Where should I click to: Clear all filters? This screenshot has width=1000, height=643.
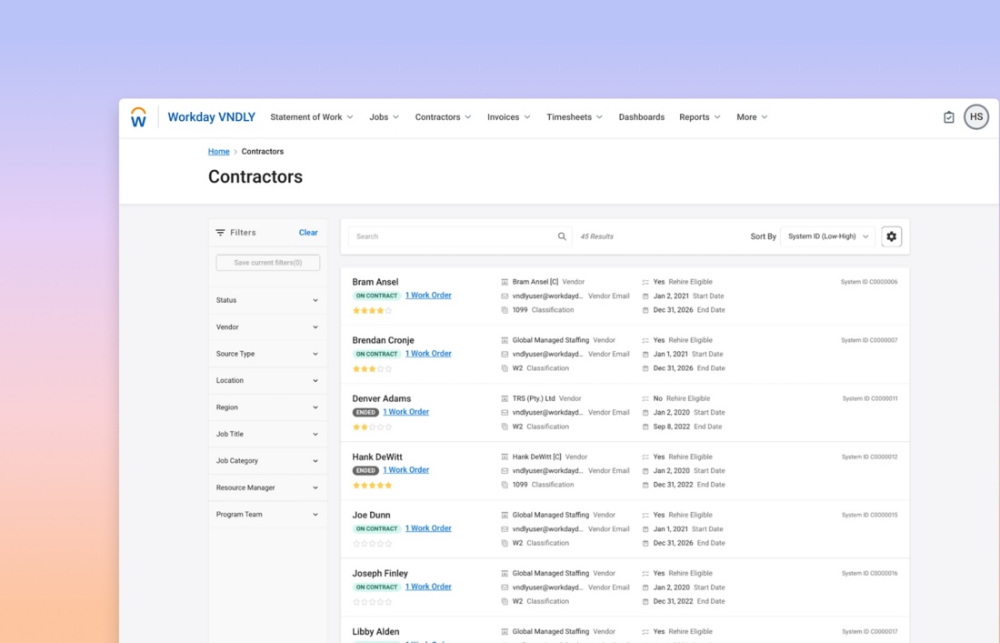click(x=308, y=233)
